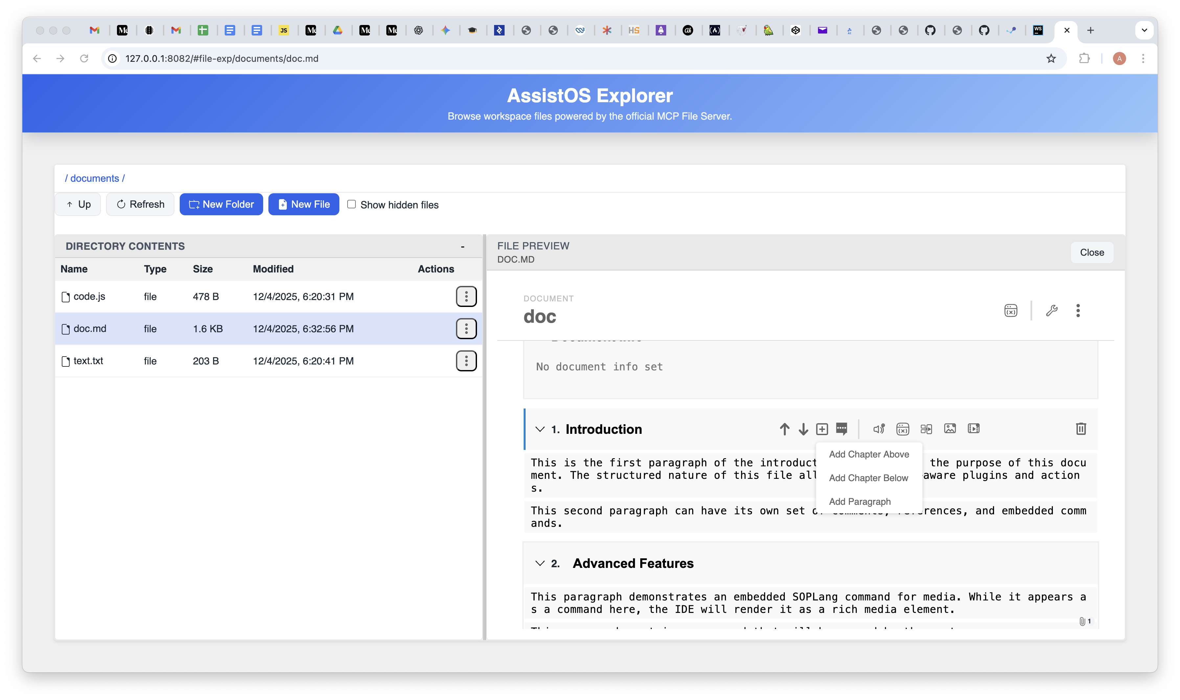Insert an image into the Introduction chapter
This screenshot has width=1180, height=700.
pyautogui.click(x=950, y=429)
